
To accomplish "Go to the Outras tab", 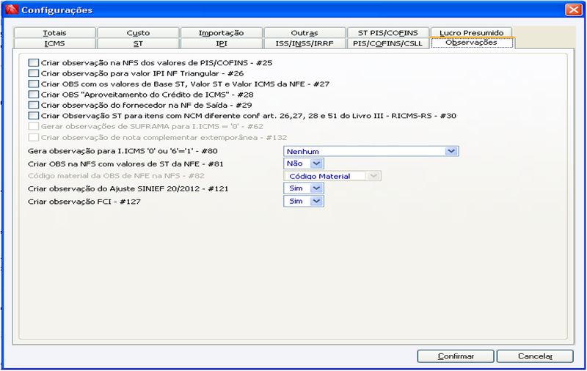I will tap(305, 32).
